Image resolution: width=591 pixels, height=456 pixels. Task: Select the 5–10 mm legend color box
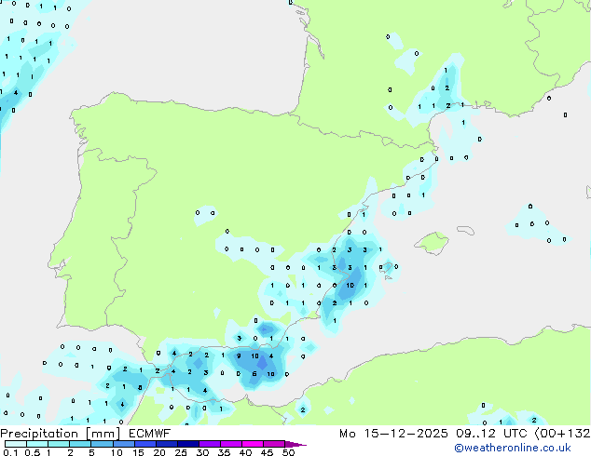(102, 444)
